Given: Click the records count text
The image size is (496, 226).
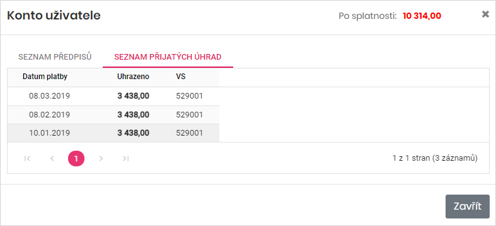Looking at the screenshot, I should (x=435, y=158).
